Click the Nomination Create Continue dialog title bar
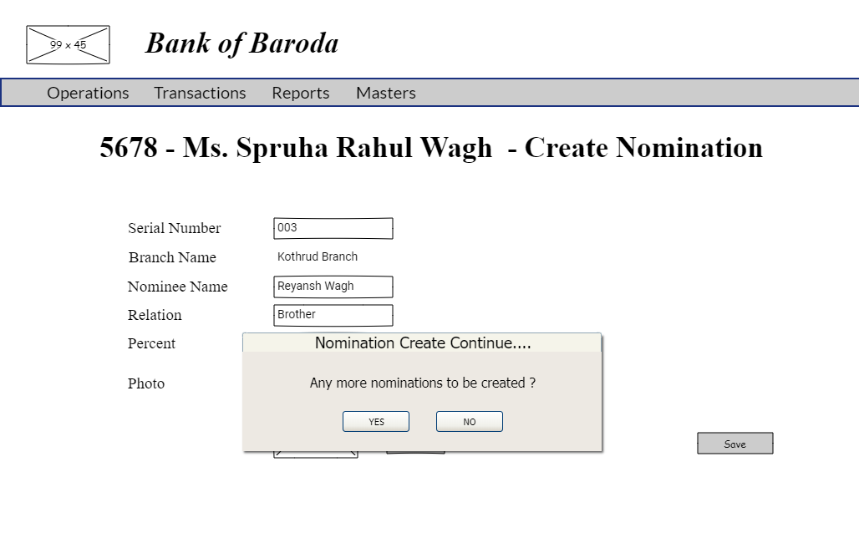 (421, 343)
